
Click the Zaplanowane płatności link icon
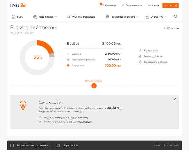tap(140, 62)
